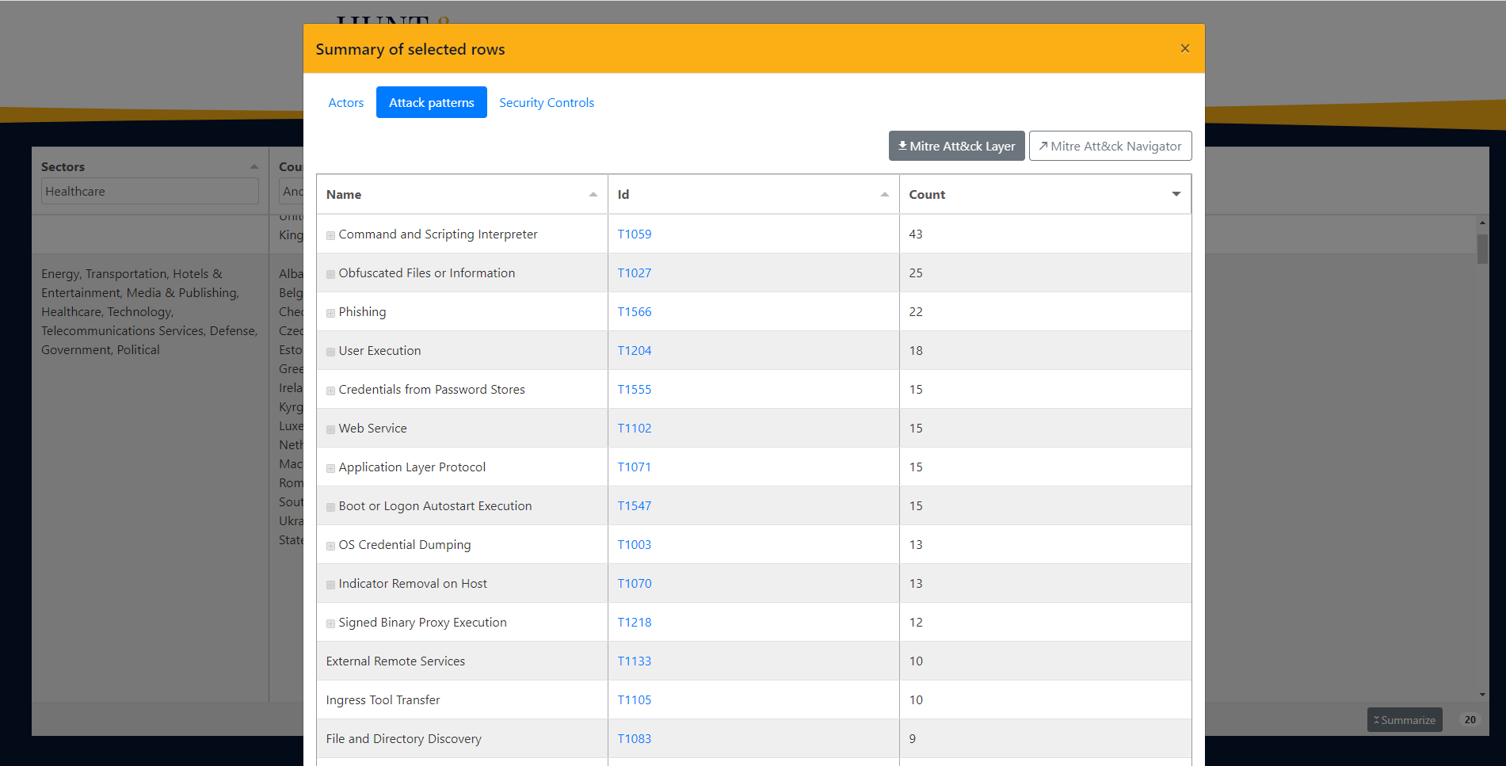Expand the Web Service row
This screenshot has width=1506, height=766.
pyautogui.click(x=330, y=429)
